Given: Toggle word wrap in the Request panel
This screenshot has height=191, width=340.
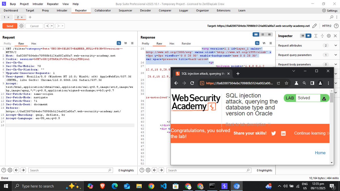Looking at the screenshot, I should click(x=119, y=43).
